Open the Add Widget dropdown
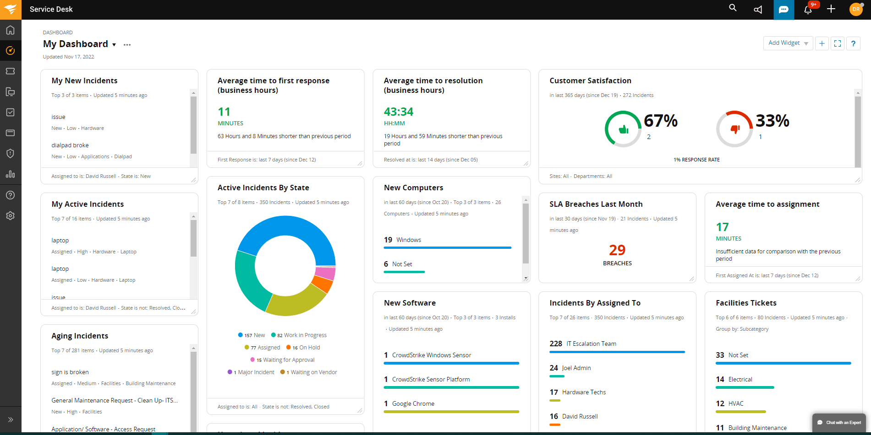Screen dimensions: 871x435 click(x=787, y=43)
